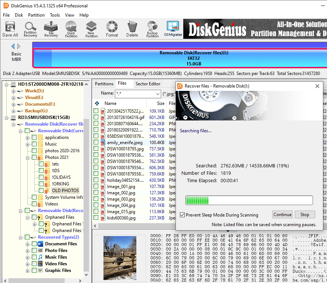Viewport: 327px width, 283px height.
Task: Expand the Work(D:) partition node
Action: [x=14, y=91]
